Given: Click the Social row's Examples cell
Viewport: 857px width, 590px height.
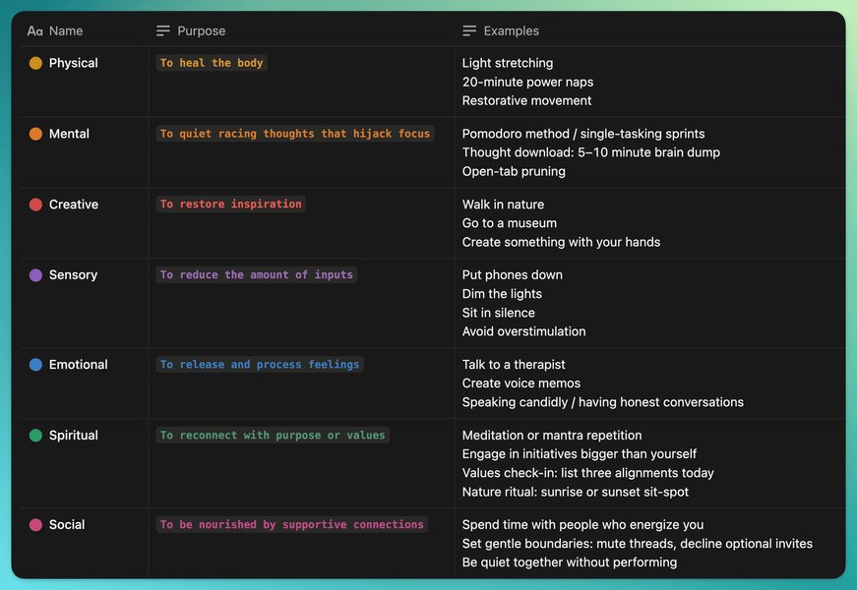Looking at the screenshot, I should click(637, 544).
